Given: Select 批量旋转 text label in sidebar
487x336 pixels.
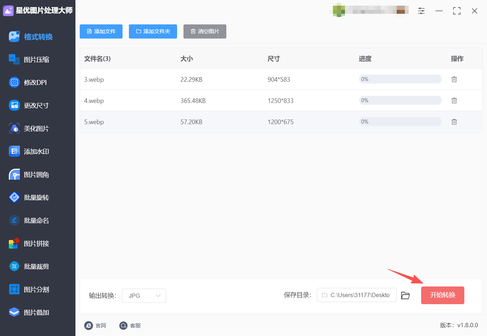Looking at the screenshot, I should [36, 198].
